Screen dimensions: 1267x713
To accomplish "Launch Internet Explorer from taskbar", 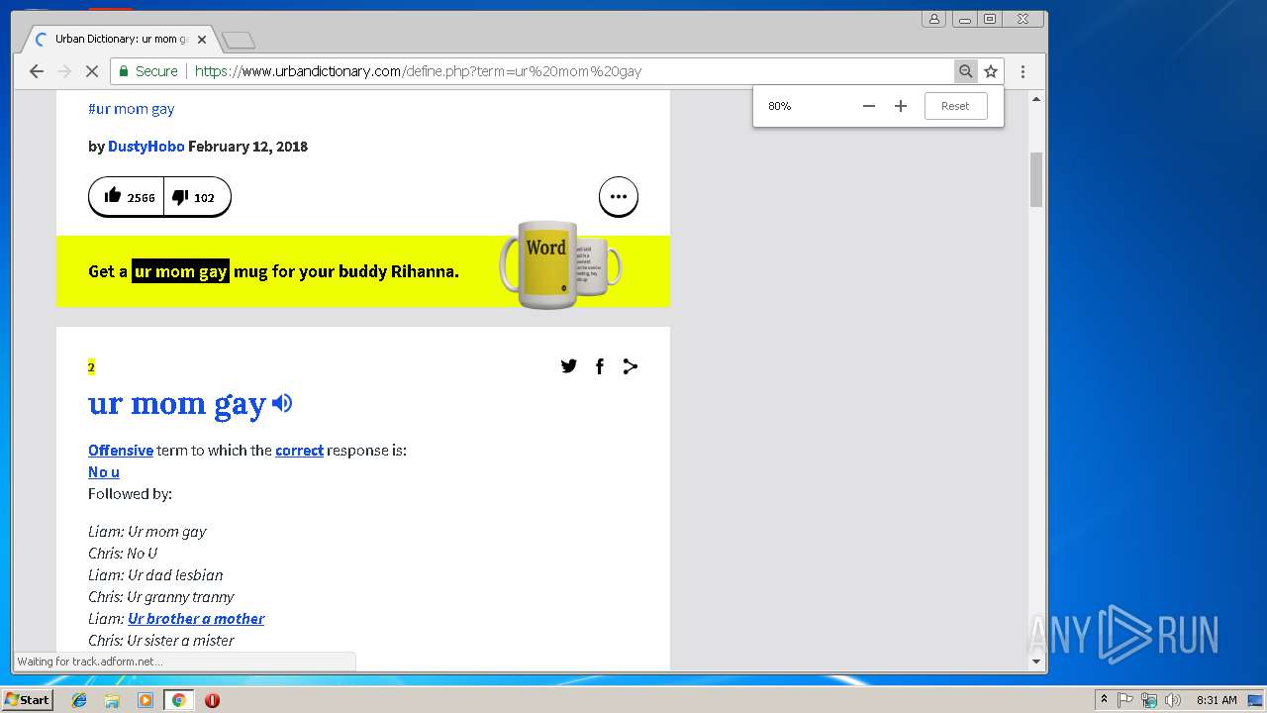I will 79,700.
